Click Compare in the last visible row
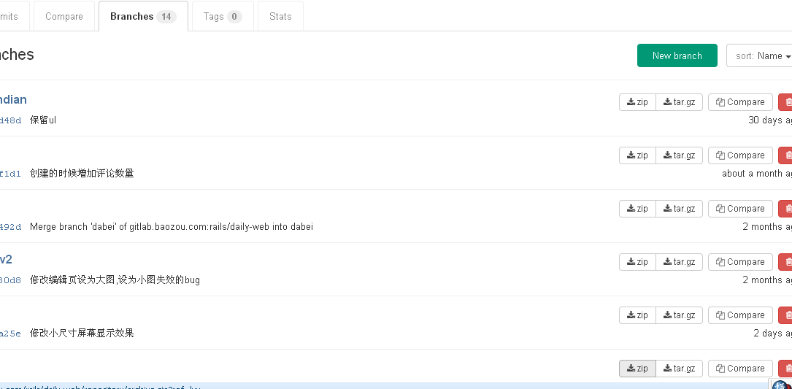 coord(740,369)
